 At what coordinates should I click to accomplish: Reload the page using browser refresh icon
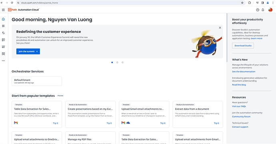pos(12,3)
